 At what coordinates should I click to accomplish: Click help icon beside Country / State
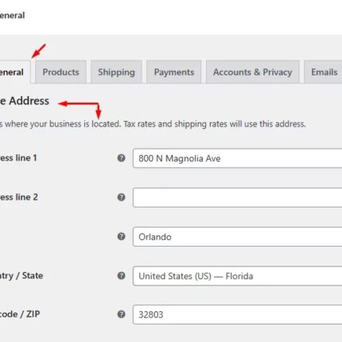(121, 276)
